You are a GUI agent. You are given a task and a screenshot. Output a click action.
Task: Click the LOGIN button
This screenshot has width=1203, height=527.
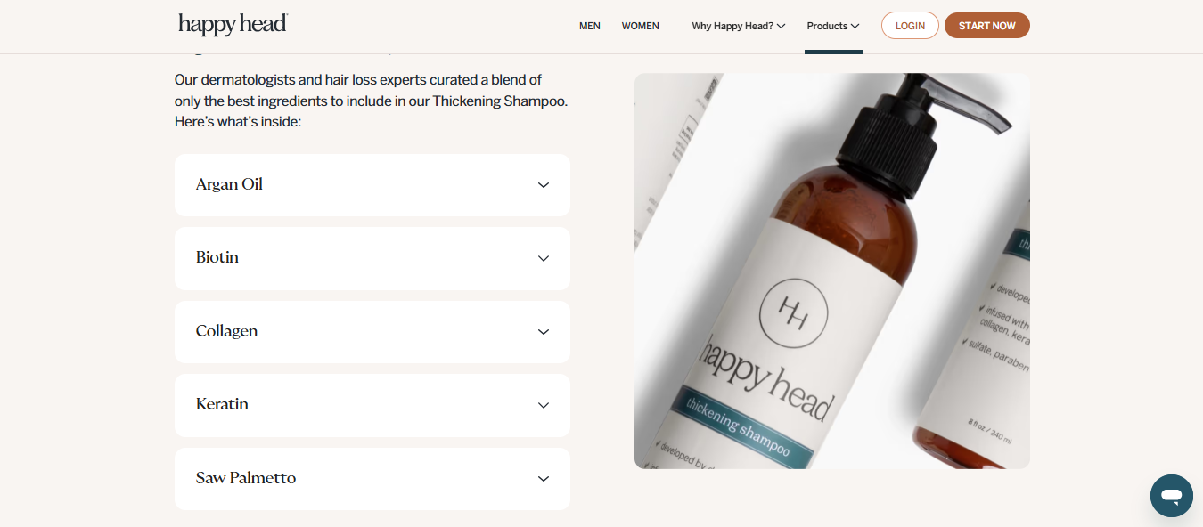point(910,26)
